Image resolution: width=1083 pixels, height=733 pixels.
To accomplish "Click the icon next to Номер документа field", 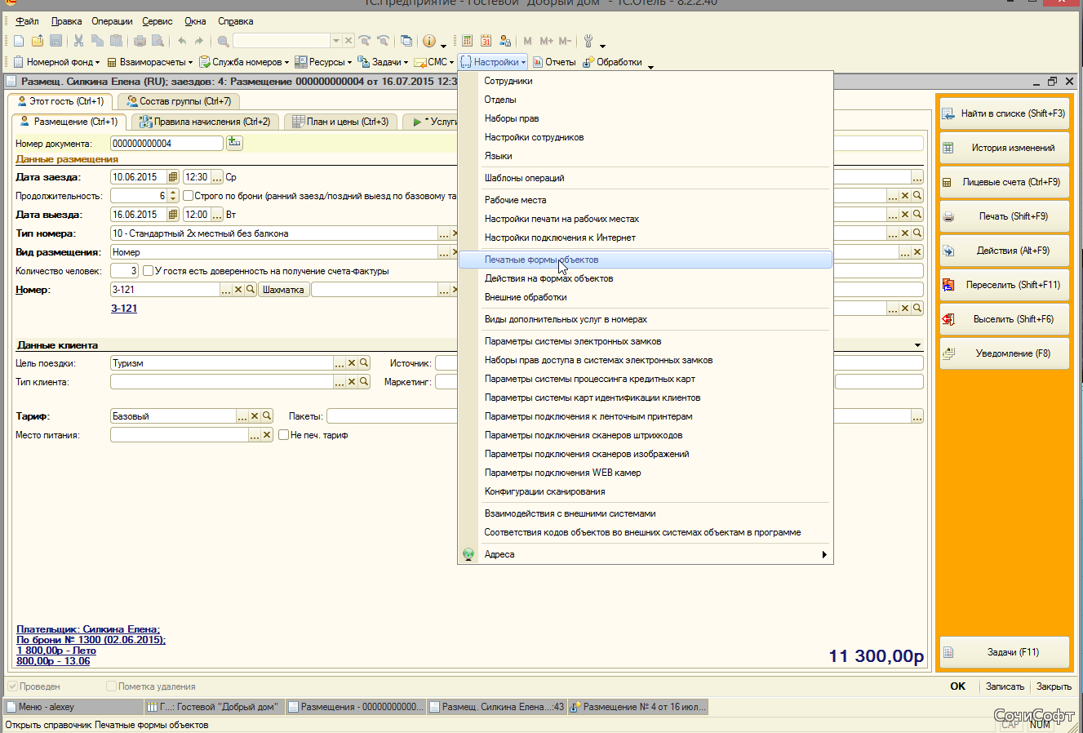I will coord(234,143).
